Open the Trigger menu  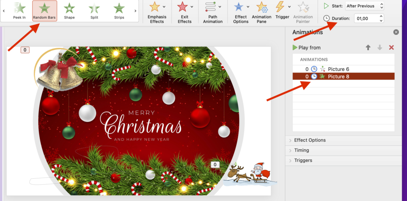pos(283,10)
